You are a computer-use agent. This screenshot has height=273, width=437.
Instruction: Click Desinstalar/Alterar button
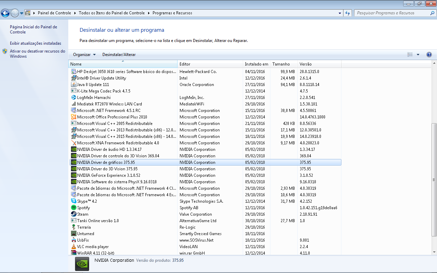[119, 55]
